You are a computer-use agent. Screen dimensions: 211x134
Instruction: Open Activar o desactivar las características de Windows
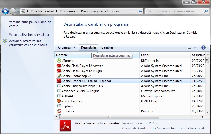(28, 43)
